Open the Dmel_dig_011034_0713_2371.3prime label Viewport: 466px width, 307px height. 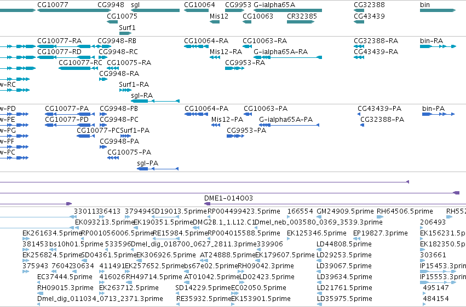[x=100, y=299]
